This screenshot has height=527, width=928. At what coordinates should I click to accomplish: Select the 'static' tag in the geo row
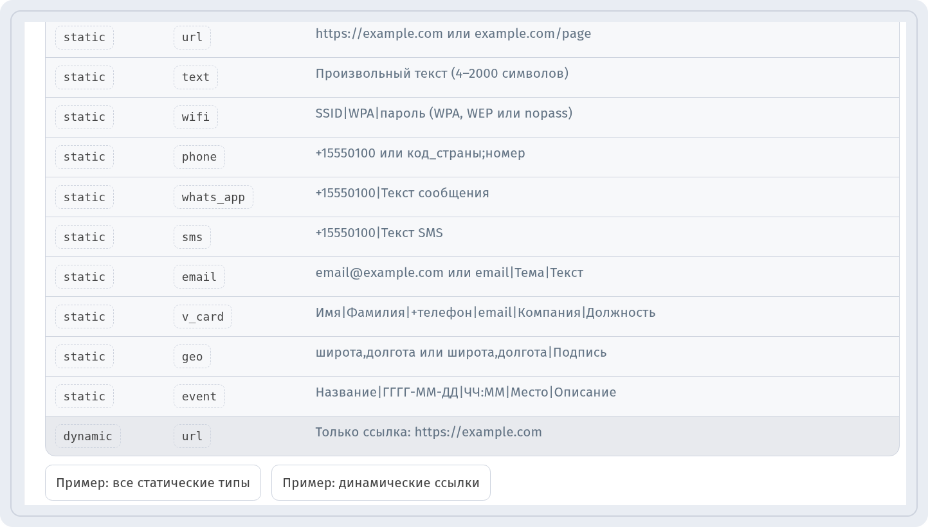coord(84,357)
